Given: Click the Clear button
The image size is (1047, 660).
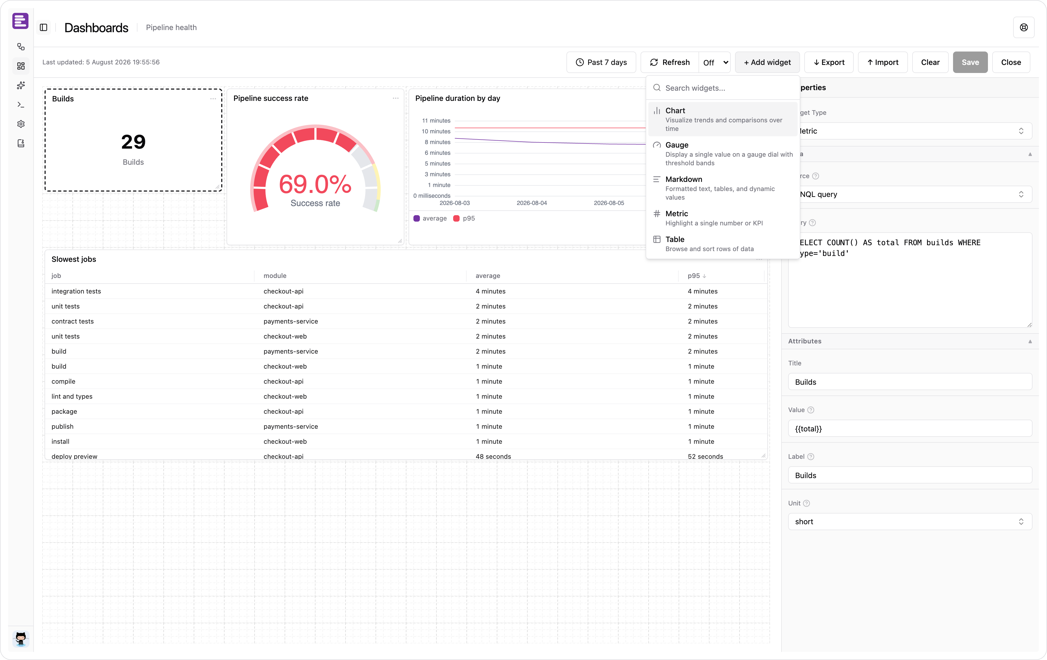Looking at the screenshot, I should [x=930, y=62].
